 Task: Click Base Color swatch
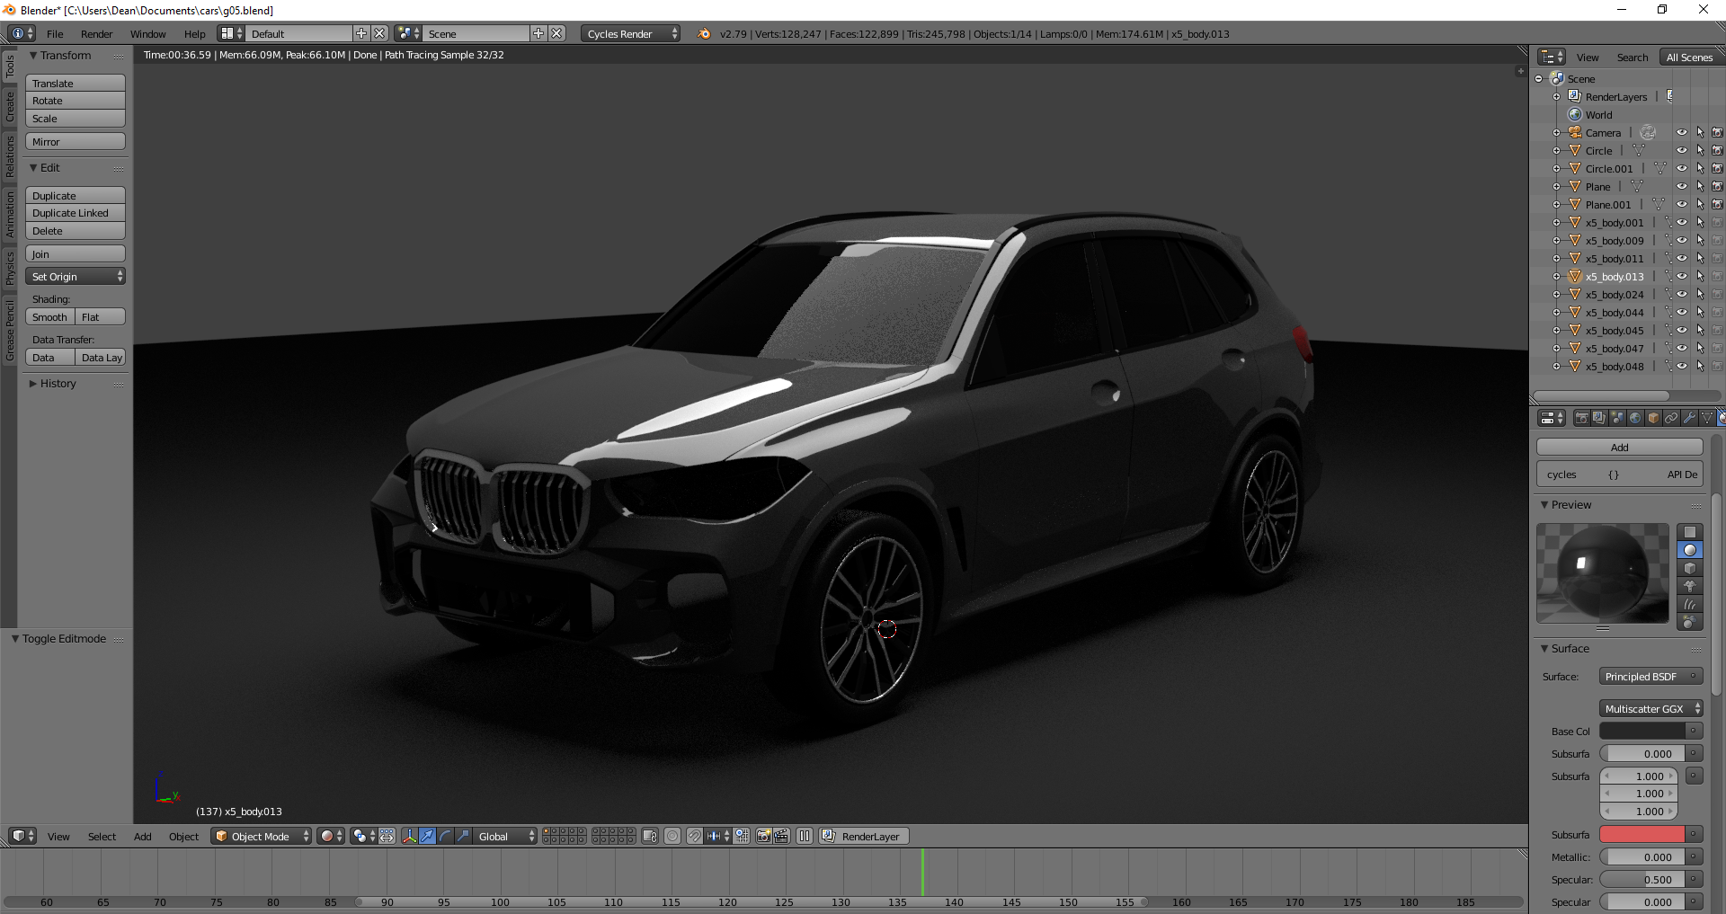1642,731
